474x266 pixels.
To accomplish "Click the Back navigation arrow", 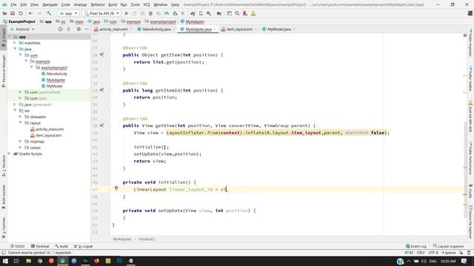I will pyautogui.click(x=30, y=13).
